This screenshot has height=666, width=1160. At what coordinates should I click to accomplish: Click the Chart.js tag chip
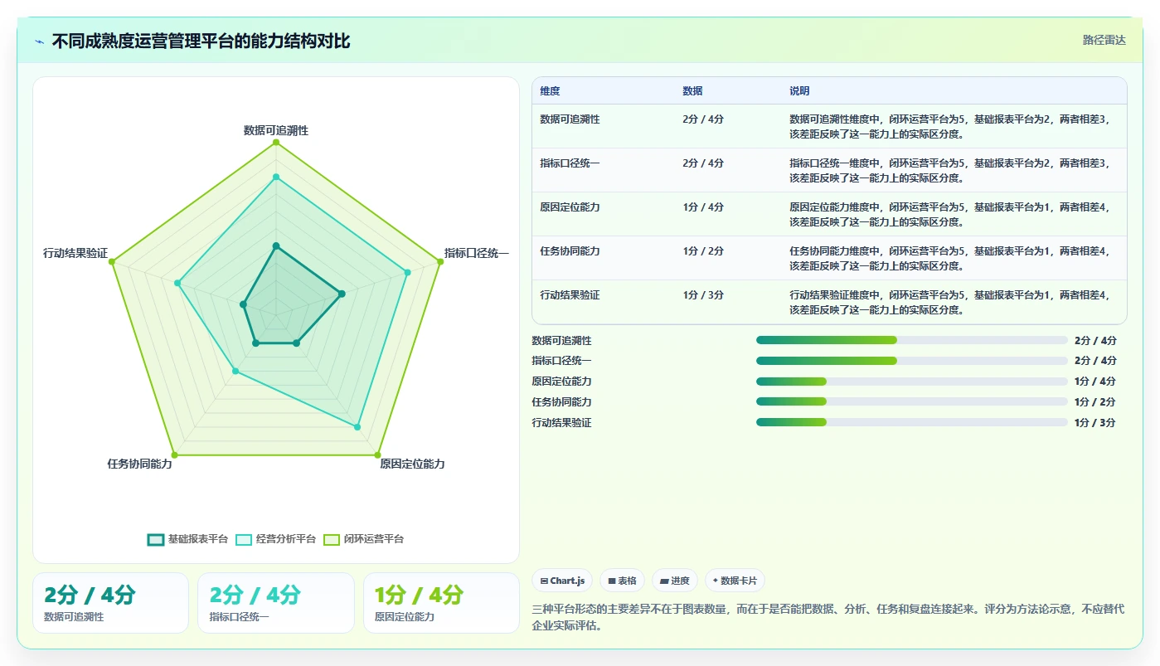click(x=562, y=581)
